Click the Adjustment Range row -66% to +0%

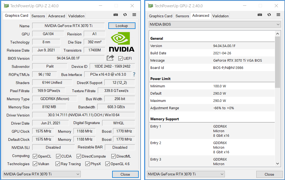212,108
